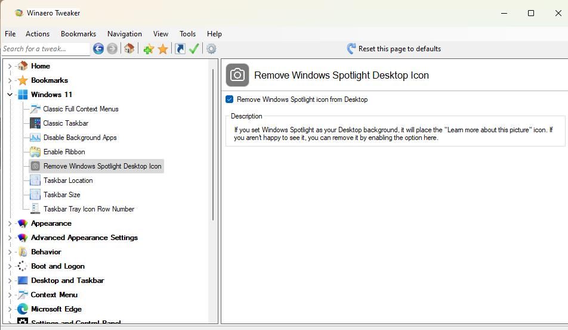Select Taskbar Tray Icon Row Number tweak

point(89,209)
